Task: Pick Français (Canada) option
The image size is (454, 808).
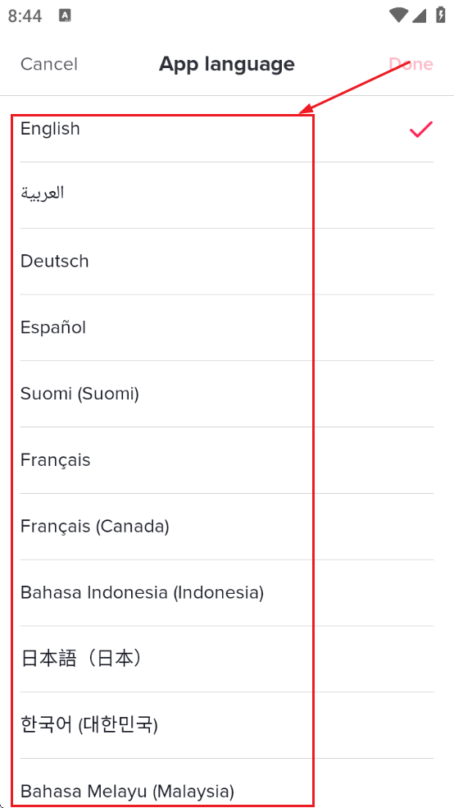Action: pyautogui.click(x=227, y=526)
